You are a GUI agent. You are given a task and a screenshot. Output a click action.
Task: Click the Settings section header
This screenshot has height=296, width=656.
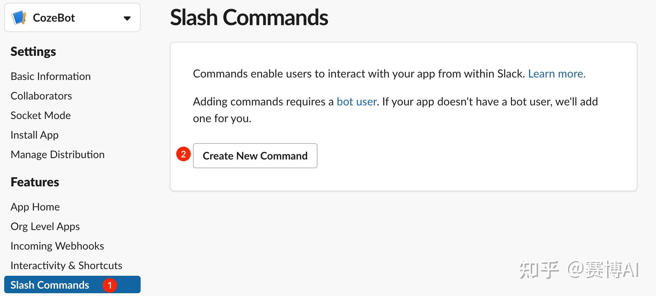[x=33, y=52]
